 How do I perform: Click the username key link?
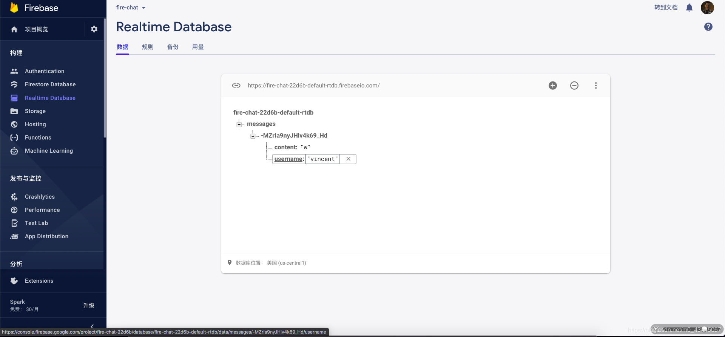(289, 159)
